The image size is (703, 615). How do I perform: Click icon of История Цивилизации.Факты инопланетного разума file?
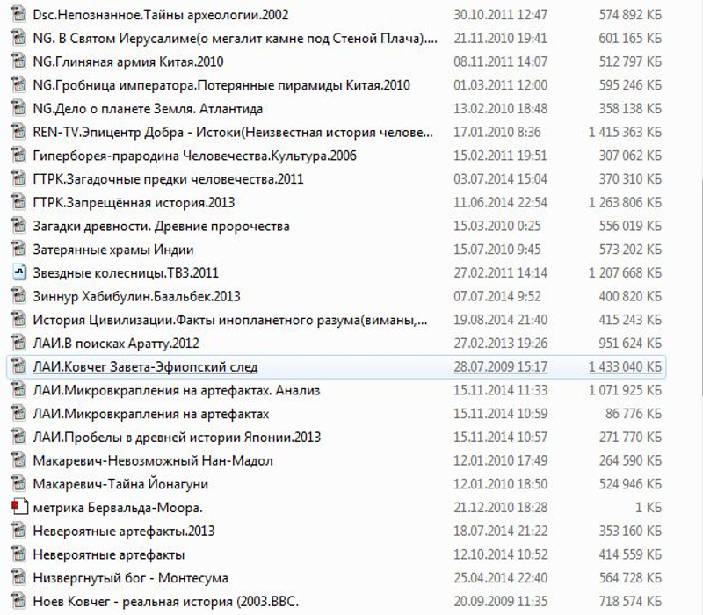[x=18, y=320]
